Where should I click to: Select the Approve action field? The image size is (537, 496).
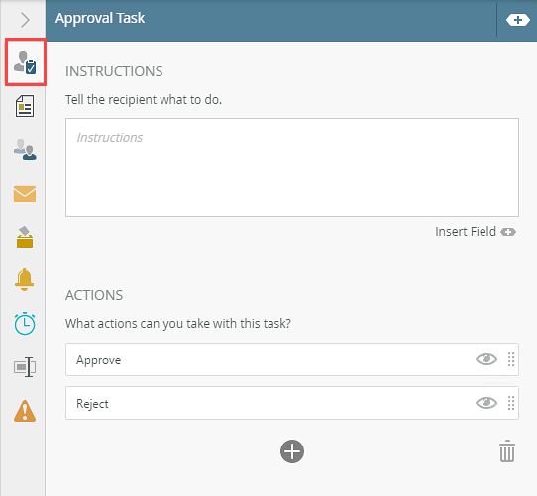click(x=292, y=359)
